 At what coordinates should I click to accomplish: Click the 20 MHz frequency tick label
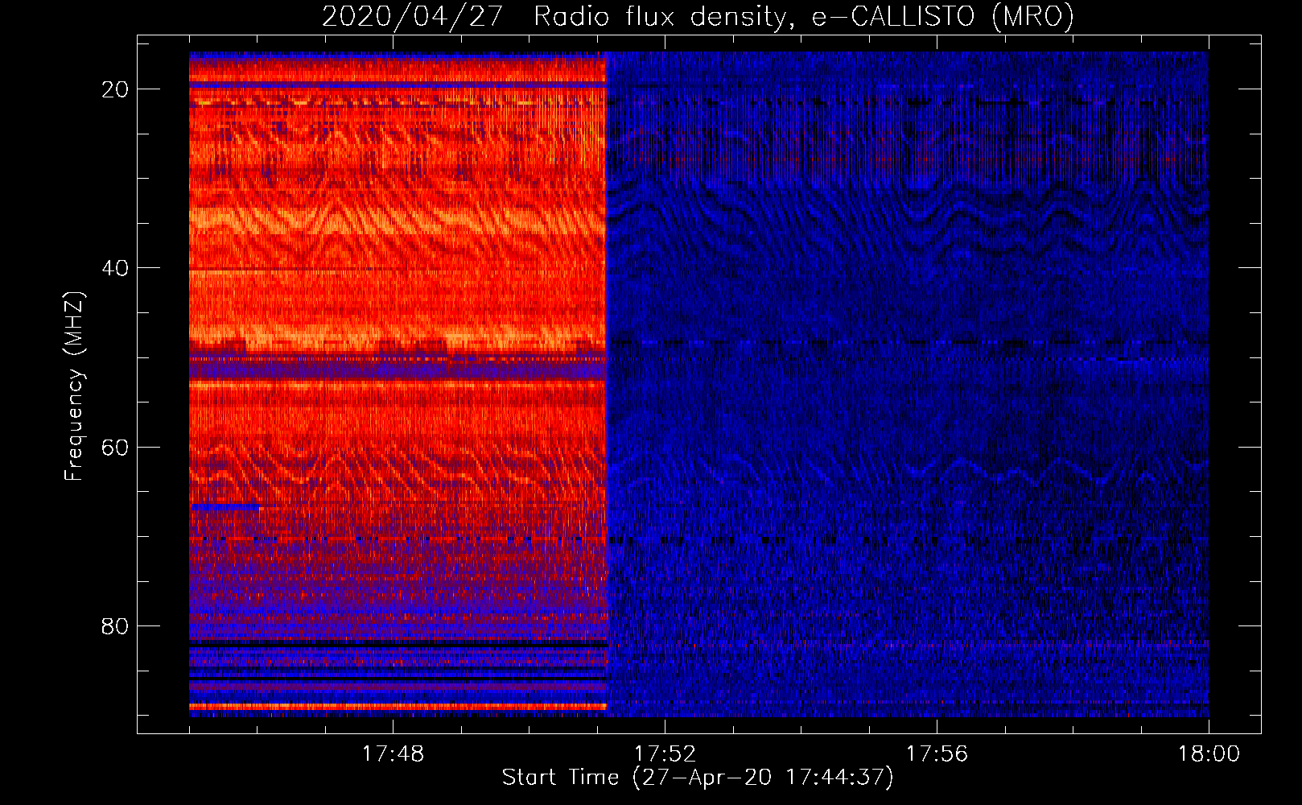pos(115,89)
